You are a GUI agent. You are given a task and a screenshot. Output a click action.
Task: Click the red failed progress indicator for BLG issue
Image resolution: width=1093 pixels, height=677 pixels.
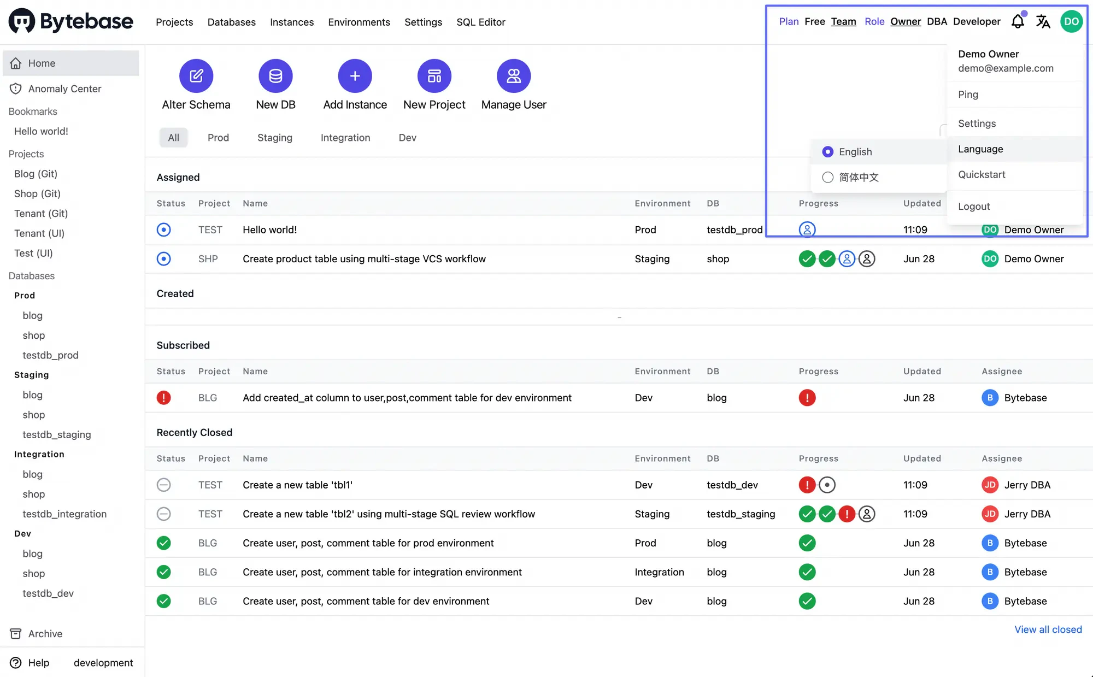pyautogui.click(x=807, y=398)
